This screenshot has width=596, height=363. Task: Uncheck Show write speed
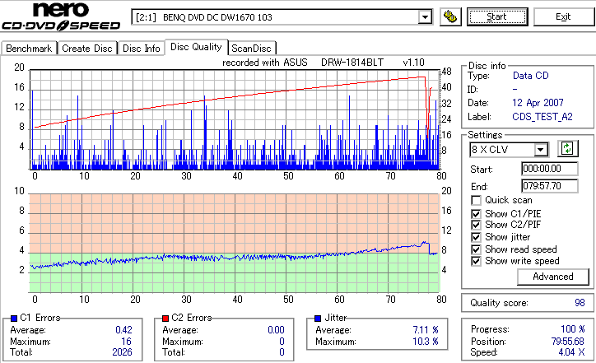click(x=476, y=261)
